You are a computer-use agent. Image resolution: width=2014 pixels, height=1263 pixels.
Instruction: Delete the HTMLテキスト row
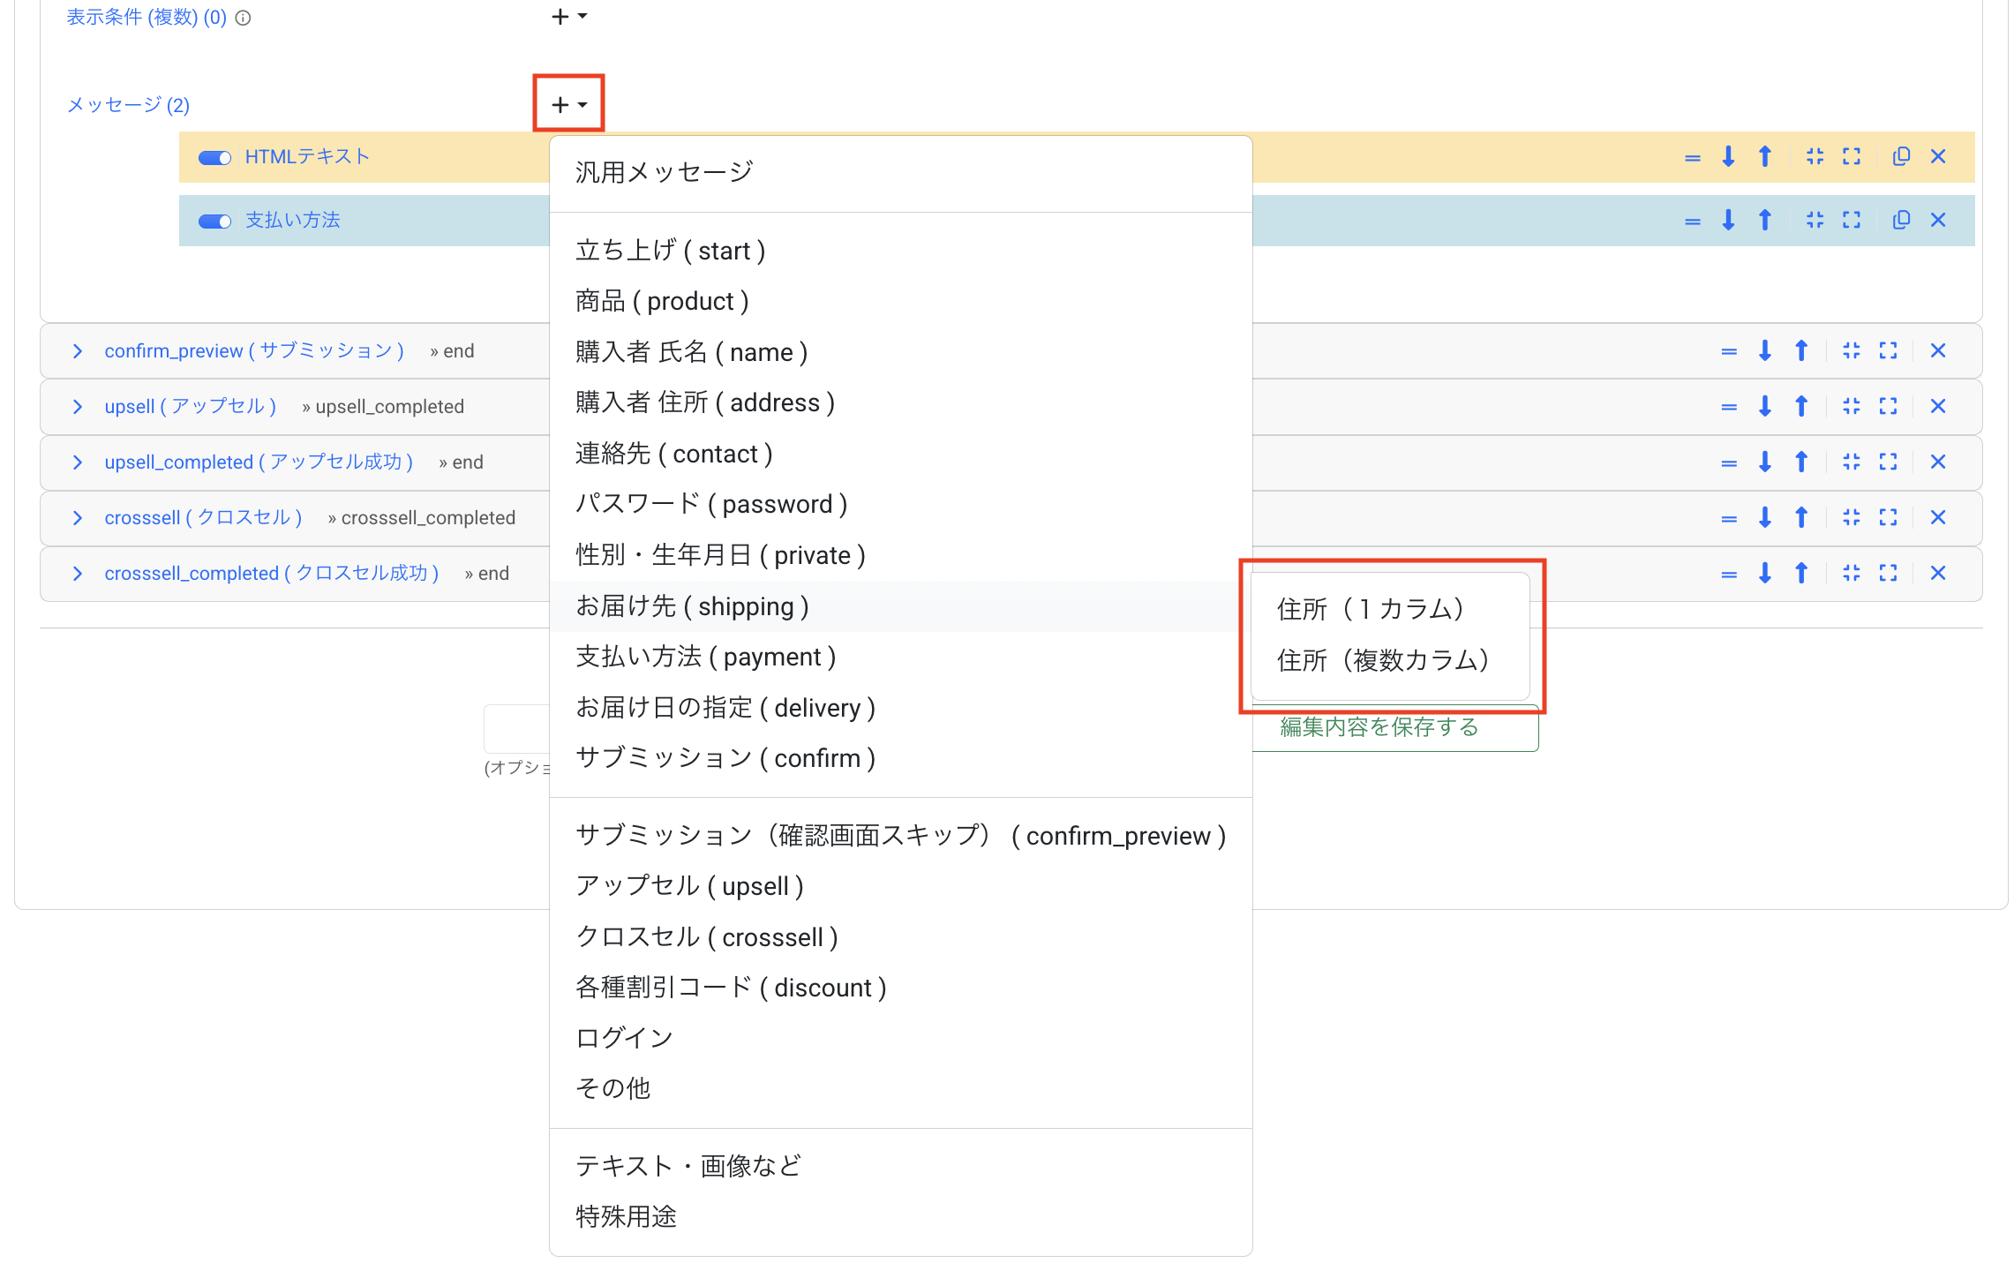point(1937,156)
